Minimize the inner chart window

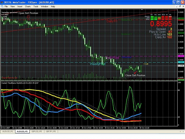(177, 7)
